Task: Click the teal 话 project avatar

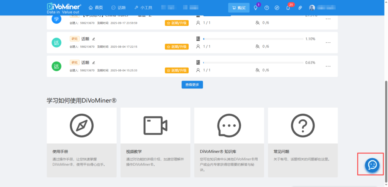Action: tap(56, 43)
